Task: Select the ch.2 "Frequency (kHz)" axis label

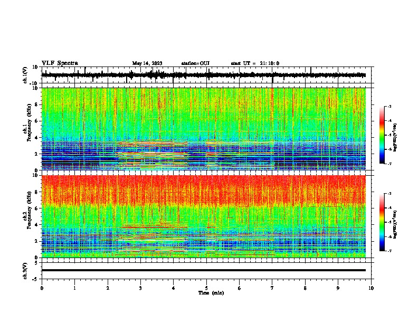Action: coord(29,210)
